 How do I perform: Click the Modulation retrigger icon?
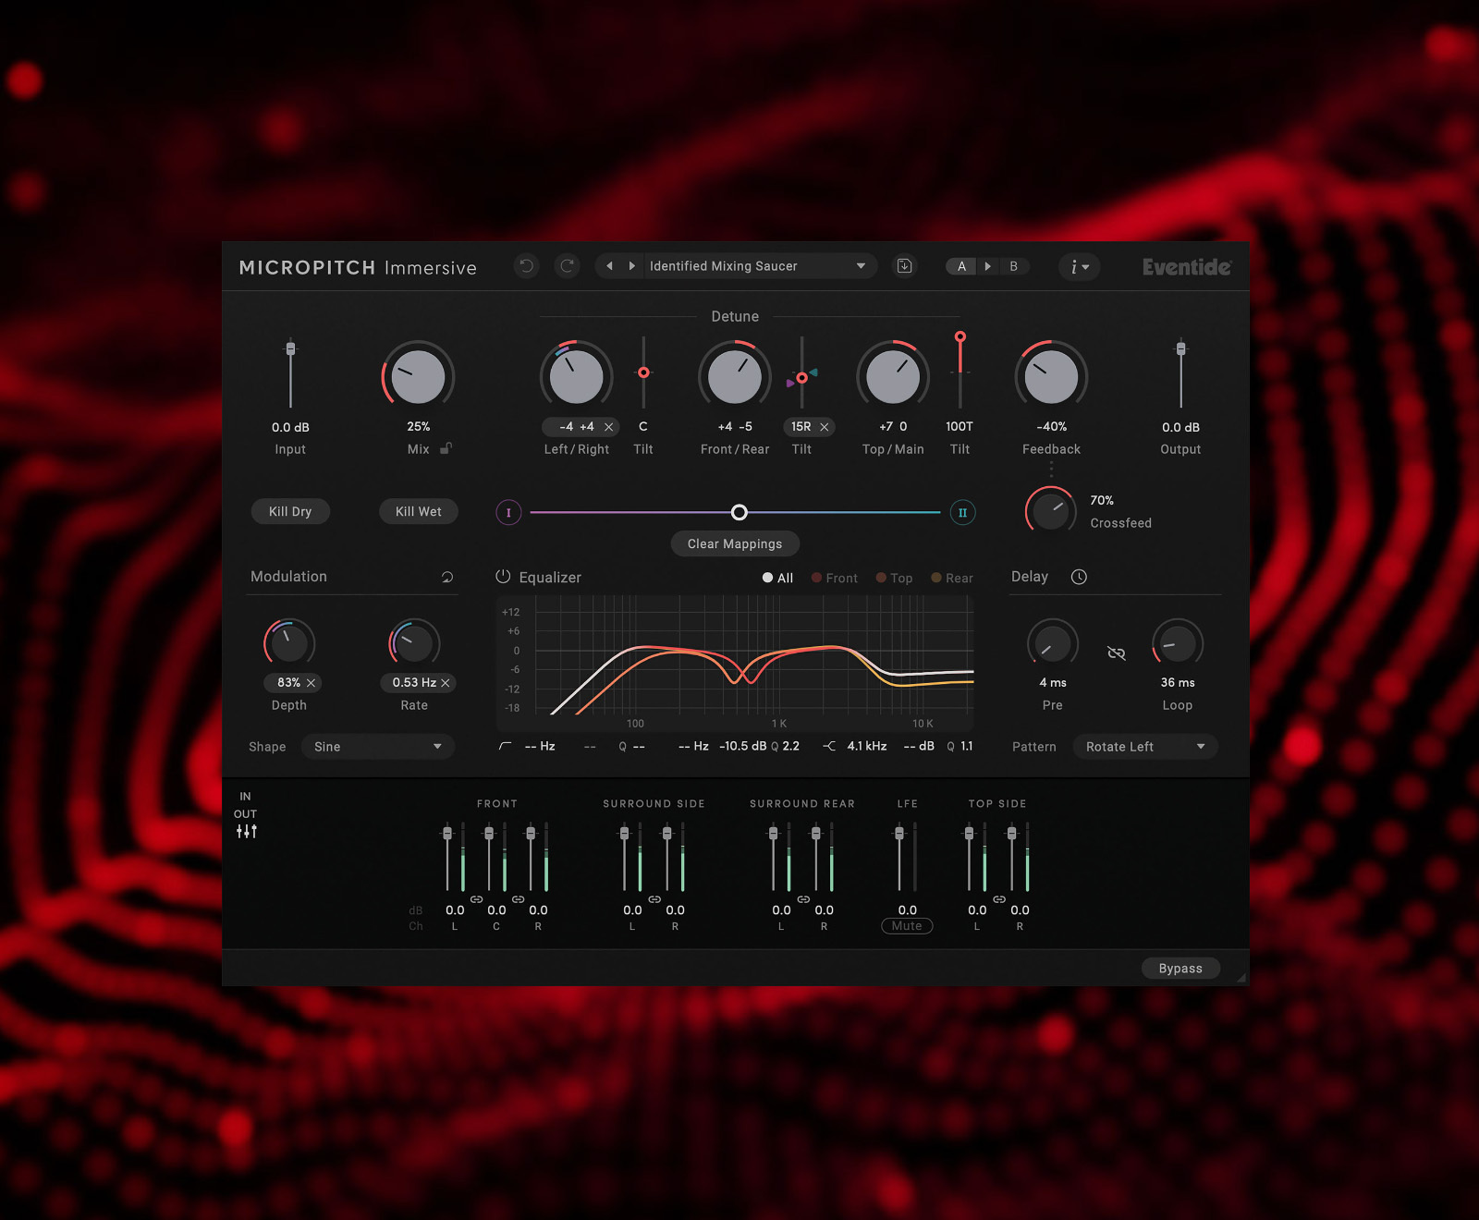[447, 577]
